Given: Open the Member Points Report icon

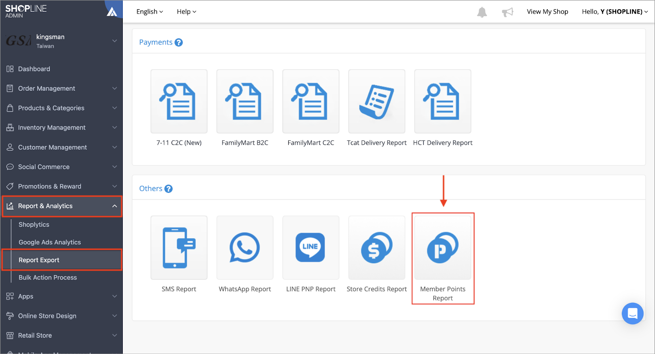Looking at the screenshot, I should (443, 248).
